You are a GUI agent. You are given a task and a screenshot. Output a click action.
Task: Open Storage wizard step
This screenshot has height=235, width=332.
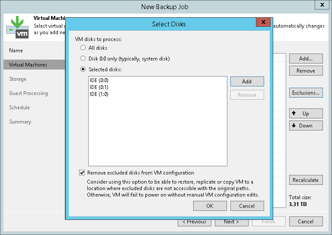pyautogui.click(x=18, y=79)
